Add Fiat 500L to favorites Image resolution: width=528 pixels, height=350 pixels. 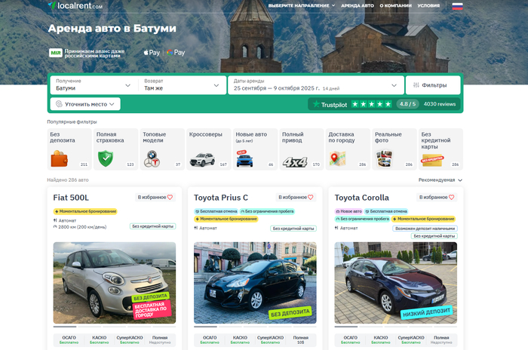[x=155, y=198]
